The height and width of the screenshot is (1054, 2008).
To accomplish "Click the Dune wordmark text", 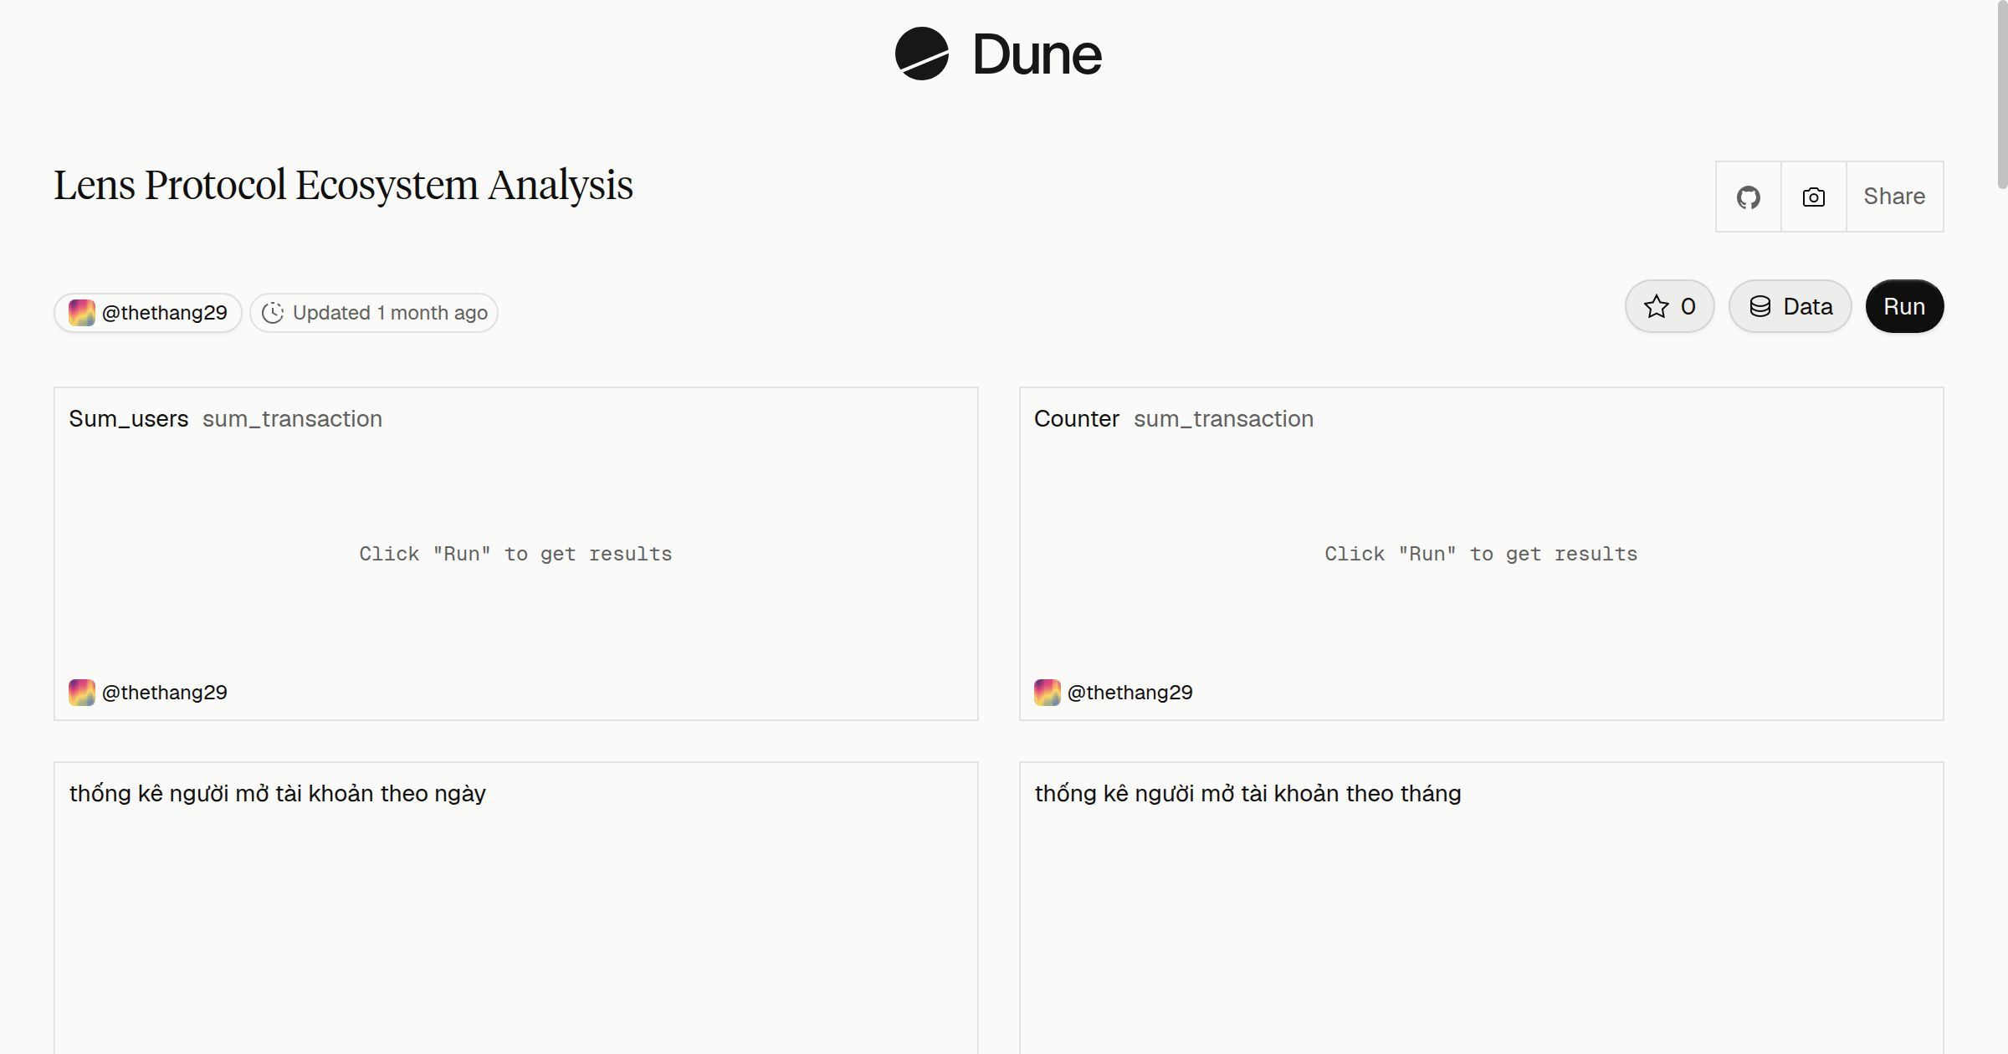I will (x=1037, y=54).
